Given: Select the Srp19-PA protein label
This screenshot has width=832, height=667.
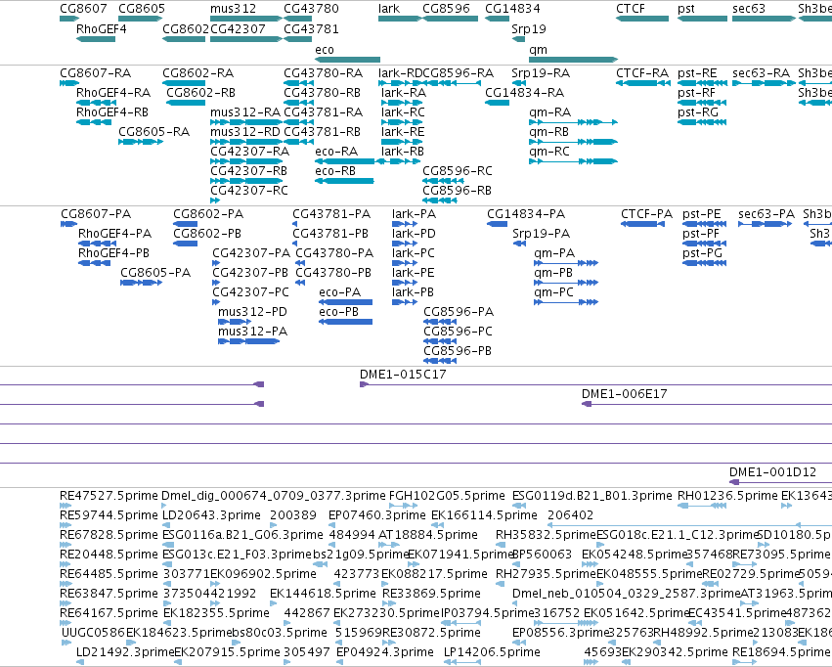Looking at the screenshot, I should pyautogui.click(x=542, y=234).
